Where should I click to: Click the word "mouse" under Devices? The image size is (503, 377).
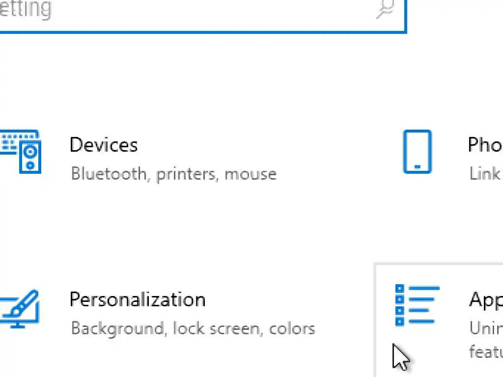coord(251,174)
